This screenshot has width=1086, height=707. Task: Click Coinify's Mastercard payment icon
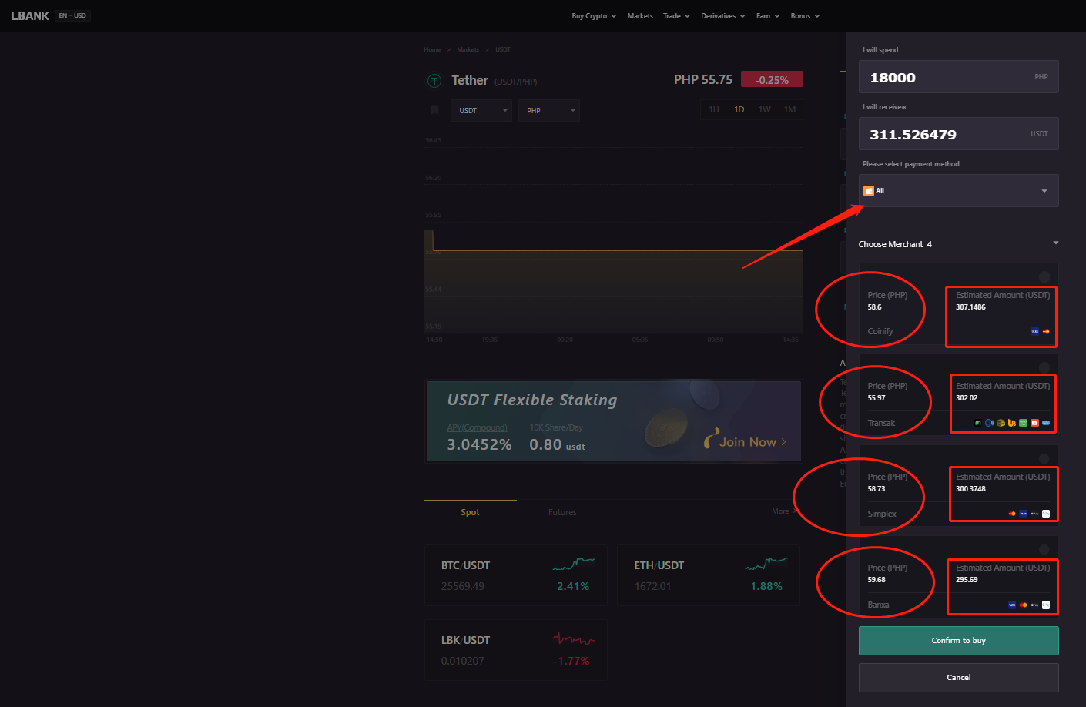1046,332
